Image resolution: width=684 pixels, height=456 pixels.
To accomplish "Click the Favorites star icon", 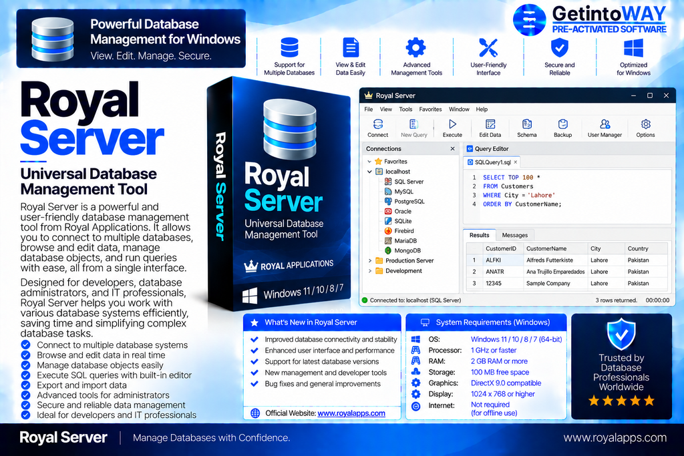I will click(x=379, y=162).
